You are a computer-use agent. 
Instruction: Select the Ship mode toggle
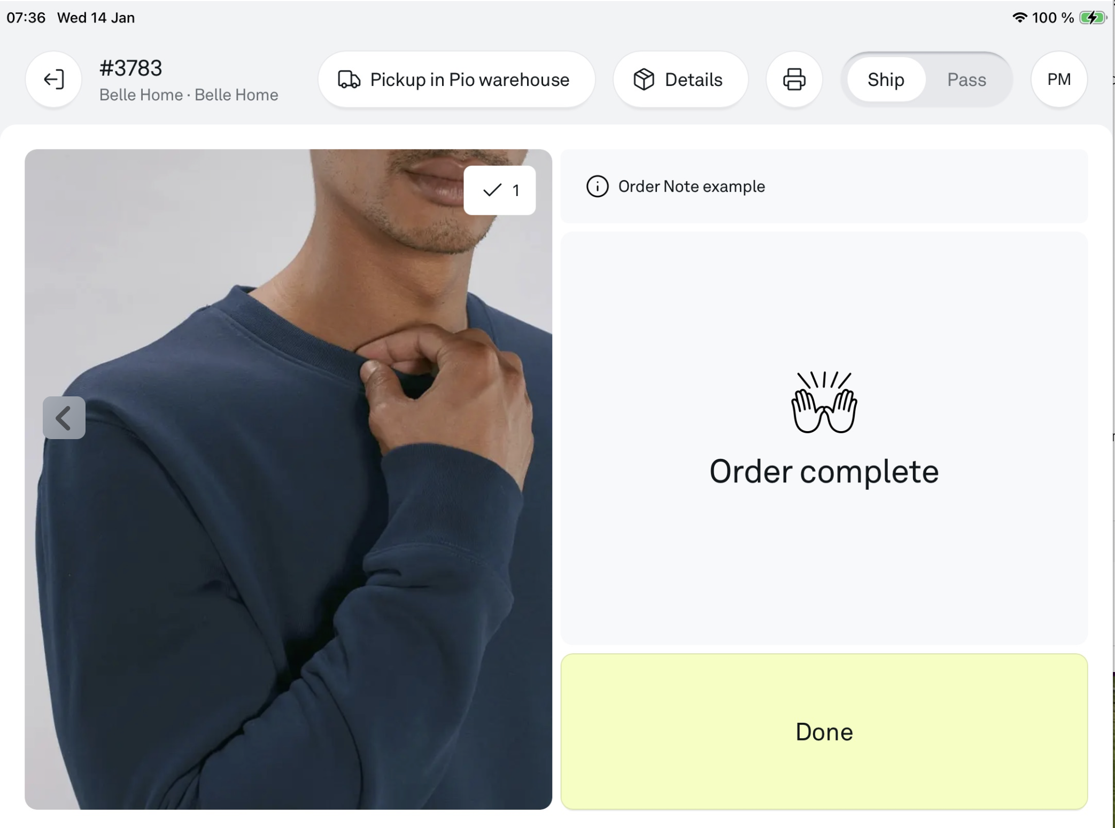click(x=886, y=80)
